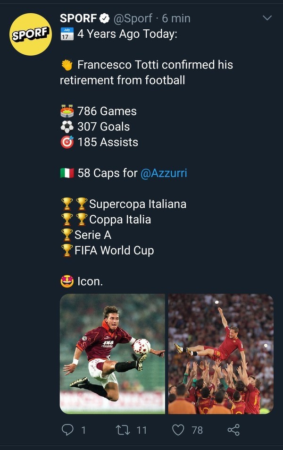Image resolution: width=283 pixels, height=450 pixels.
Task: Click the 6 min timestamp
Action: point(176,18)
